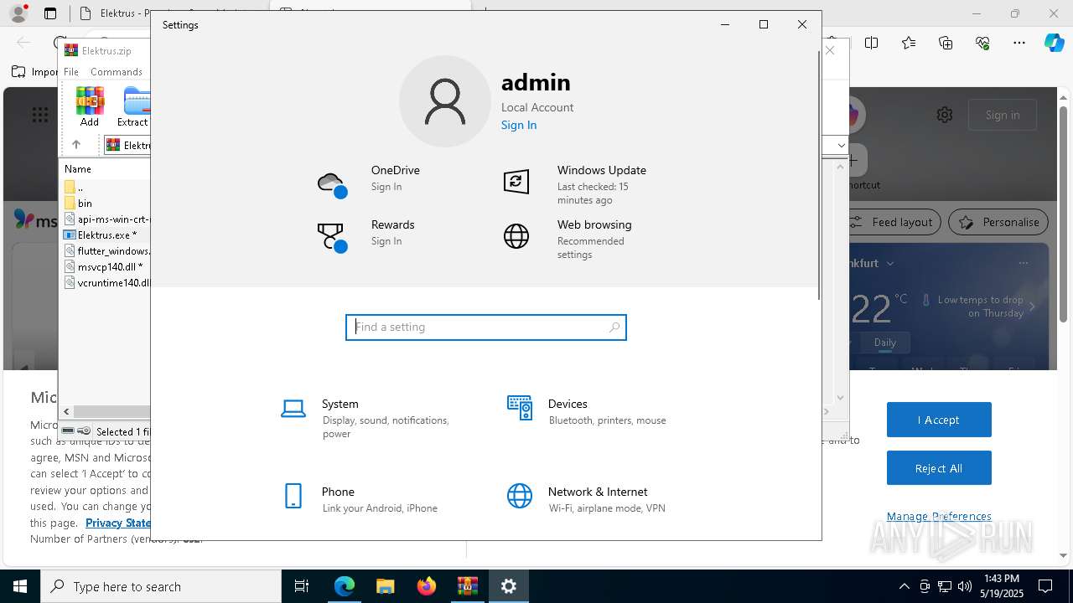Open Edge Collections icon
This screenshot has height=603, width=1073.
(946, 43)
